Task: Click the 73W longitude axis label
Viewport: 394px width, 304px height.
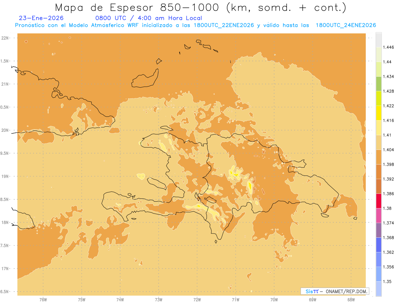Action: point(159,299)
